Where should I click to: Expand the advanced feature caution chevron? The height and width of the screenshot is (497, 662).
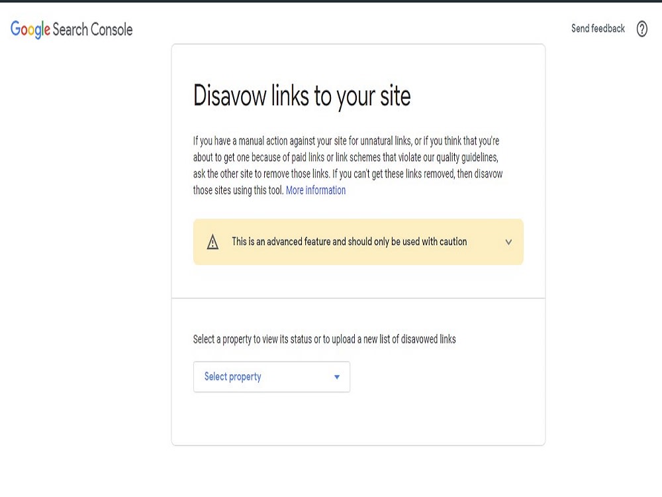(508, 242)
